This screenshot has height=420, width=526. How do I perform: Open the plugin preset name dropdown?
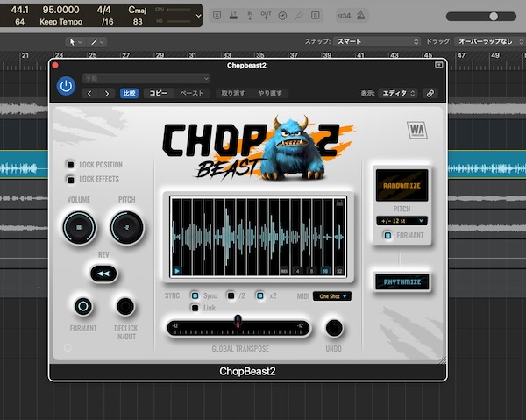(x=146, y=79)
